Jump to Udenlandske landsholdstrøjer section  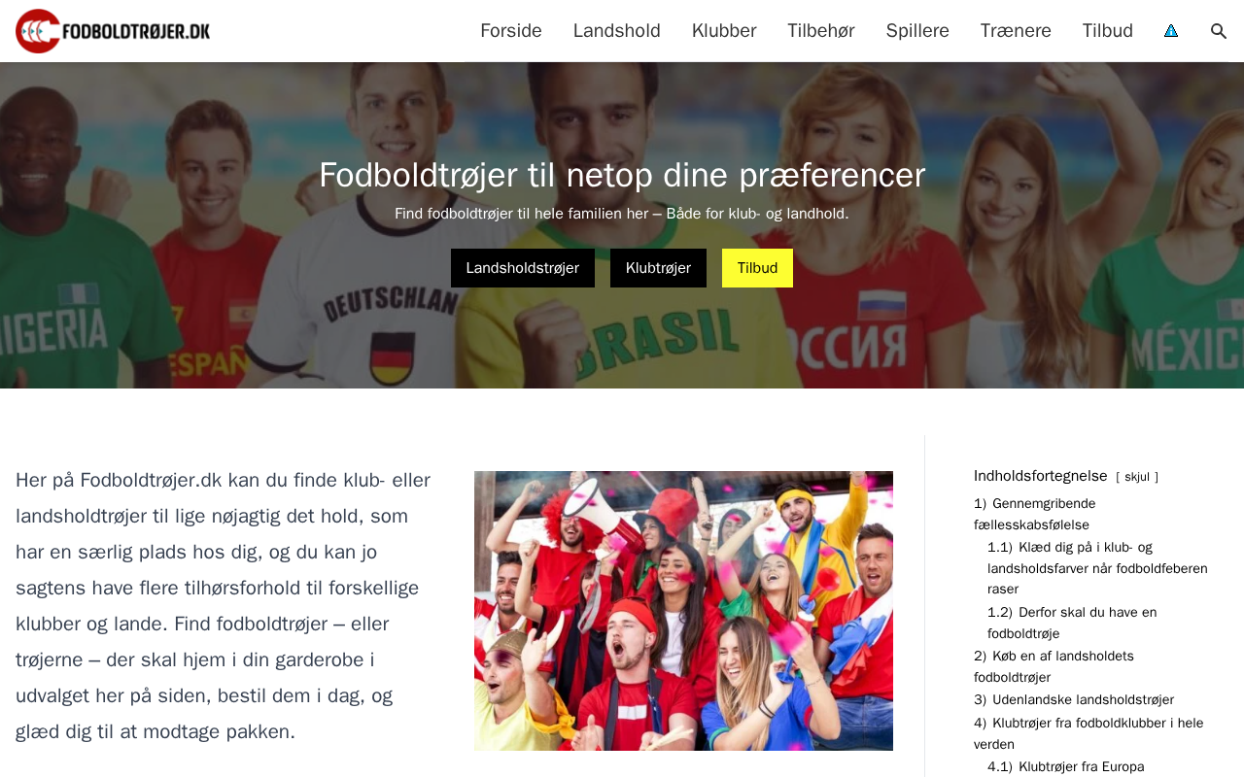tap(1074, 699)
